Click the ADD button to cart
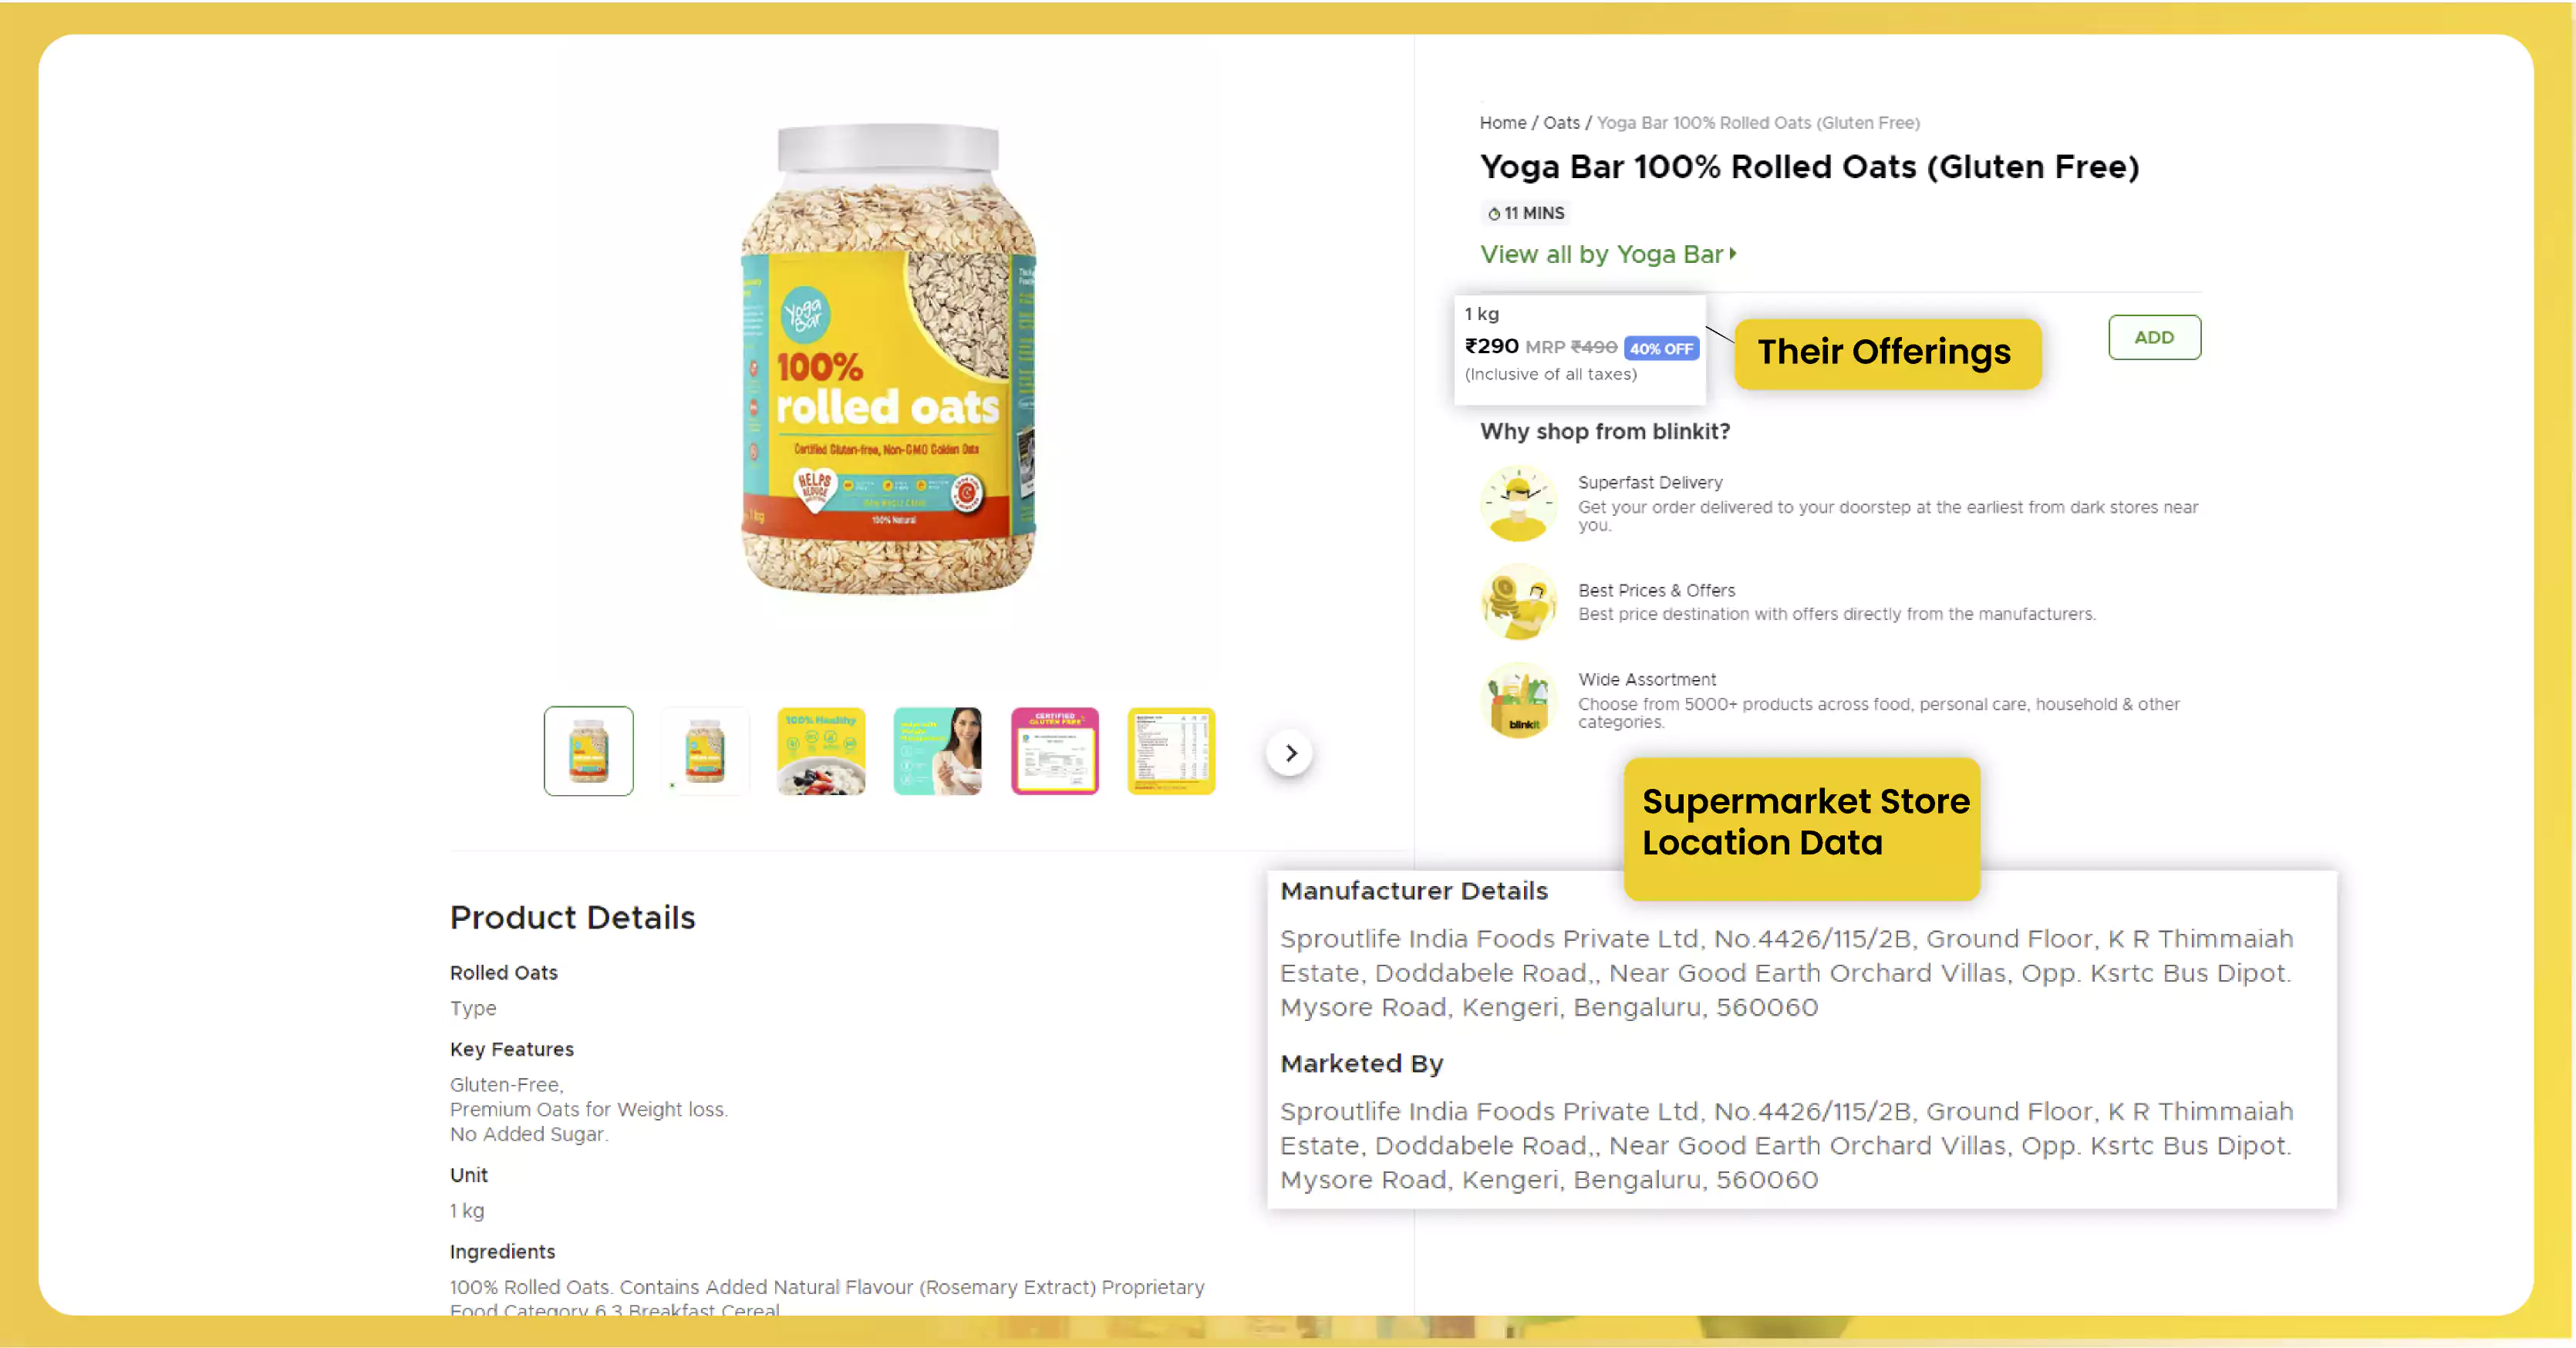This screenshot has height=1348, width=2576. (x=2153, y=335)
